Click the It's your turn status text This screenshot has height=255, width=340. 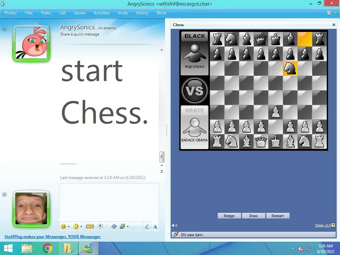pyautogui.click(x=192, y=235)
